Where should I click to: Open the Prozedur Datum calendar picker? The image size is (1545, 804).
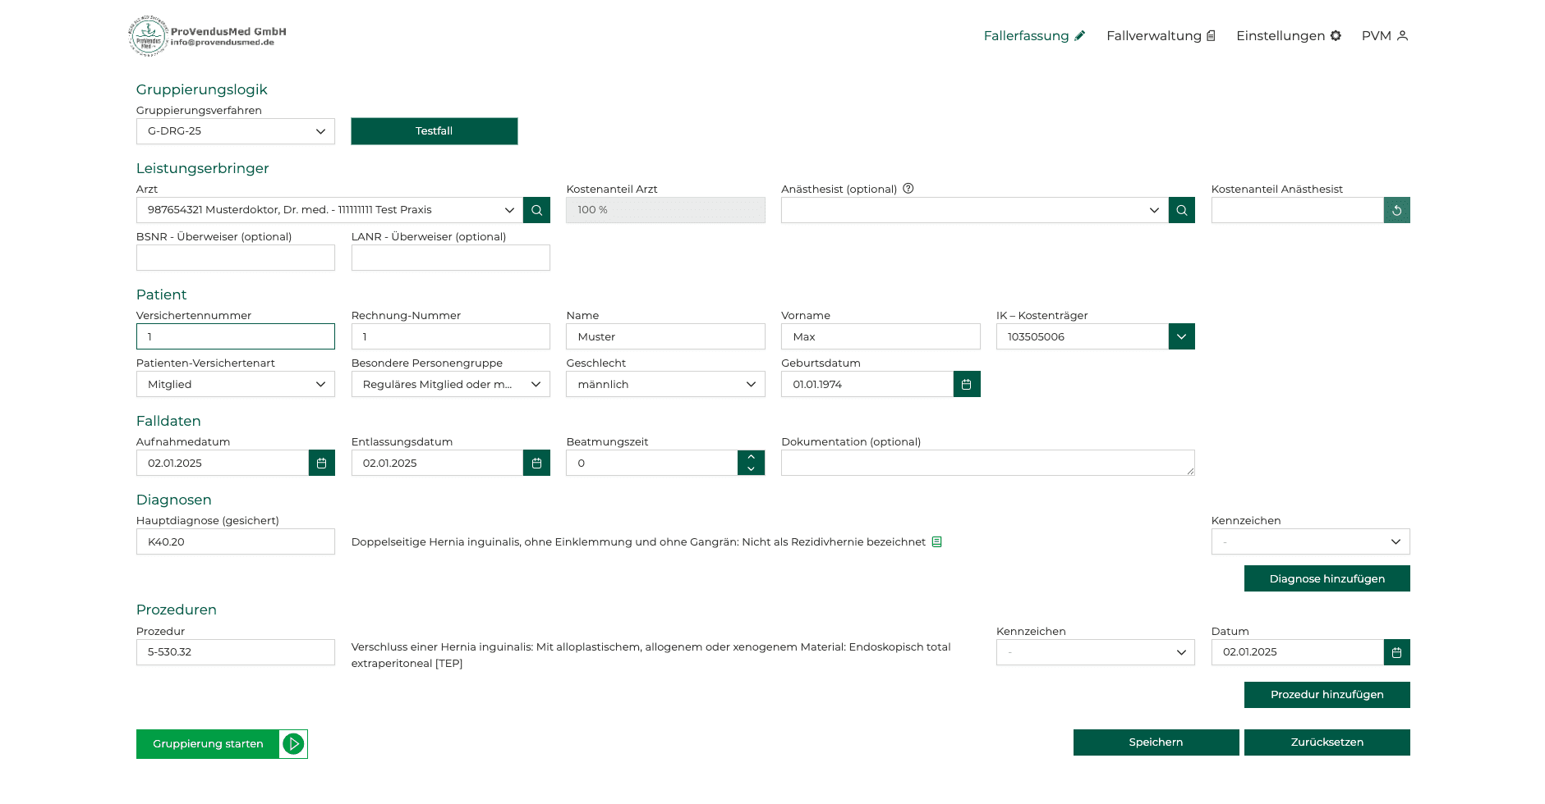(x=1396, y=652)
